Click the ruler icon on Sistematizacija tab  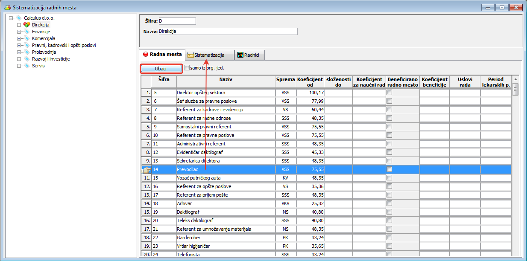pyautogui.click(x=191, y=55)
